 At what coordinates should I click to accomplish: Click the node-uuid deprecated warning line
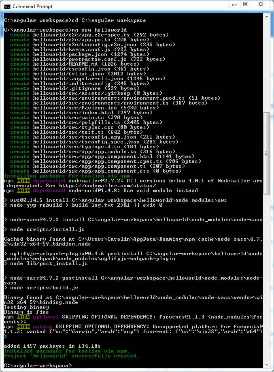click(x=101, y=190)
